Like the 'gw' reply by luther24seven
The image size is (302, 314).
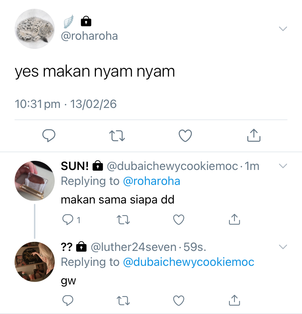coord(179,301)
